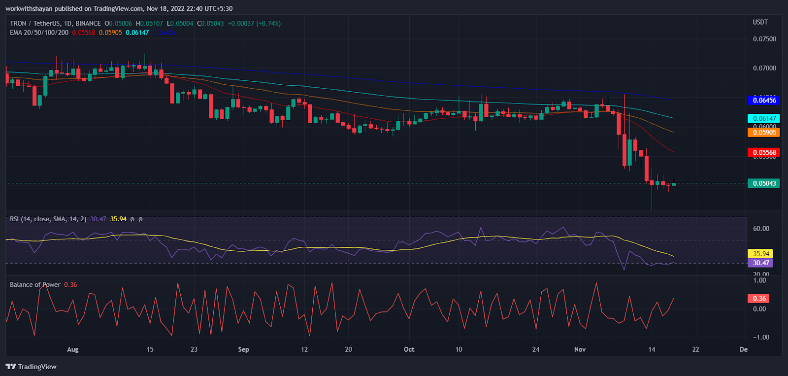The image size is (788, 376).
Task: Click cyan EMA legend value 0.06147
Action: coord(137,33)
